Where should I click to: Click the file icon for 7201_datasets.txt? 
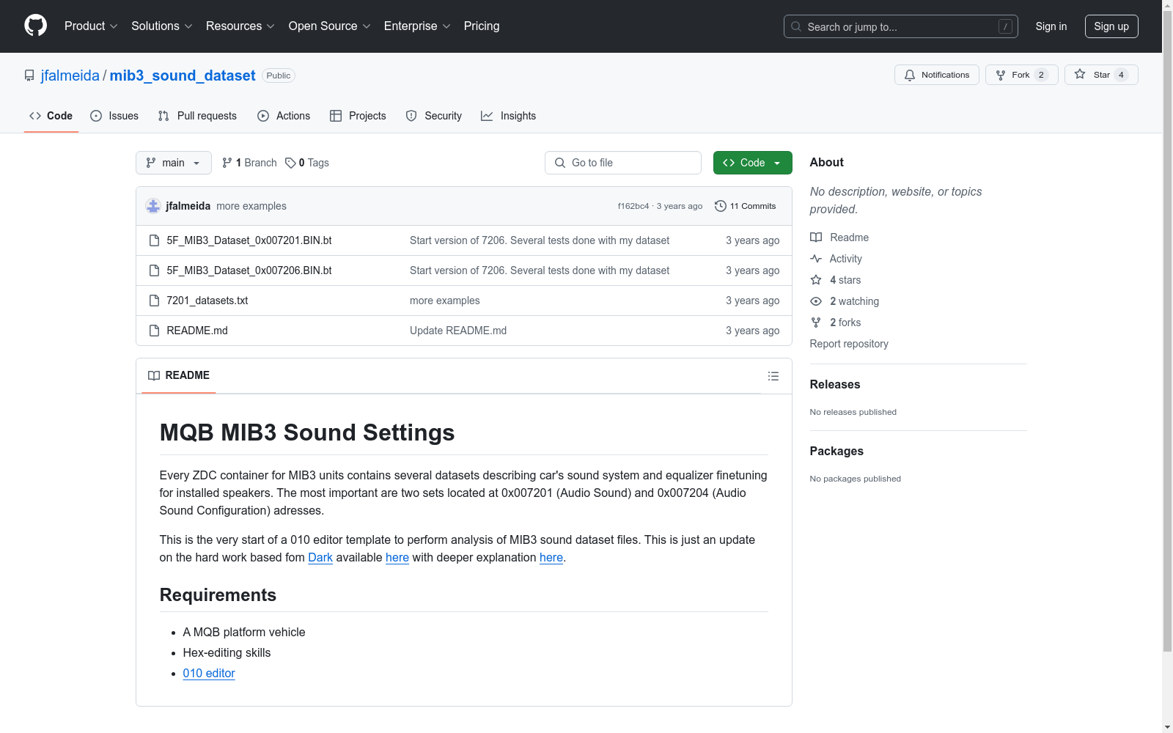click(154, 301)
